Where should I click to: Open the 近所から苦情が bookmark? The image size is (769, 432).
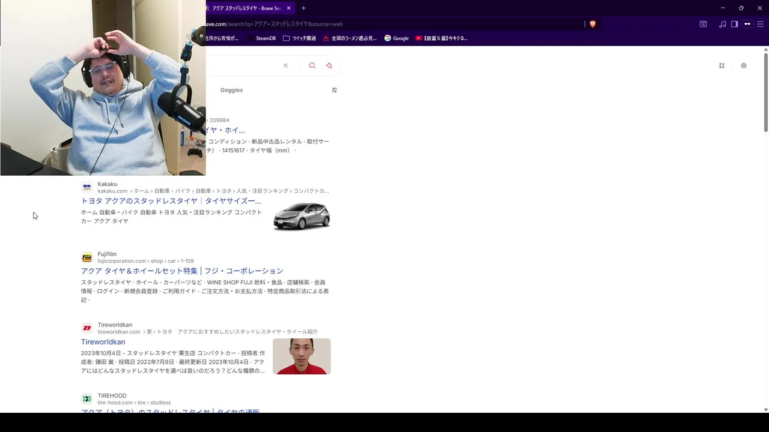click(x=222, y=38)
